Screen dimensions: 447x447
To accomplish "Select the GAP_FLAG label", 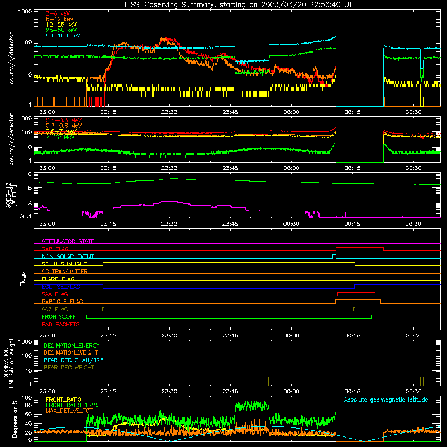I will point(55,249).
